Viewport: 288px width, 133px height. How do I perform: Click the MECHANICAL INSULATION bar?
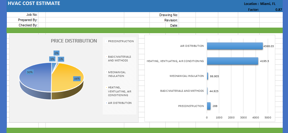208,76
